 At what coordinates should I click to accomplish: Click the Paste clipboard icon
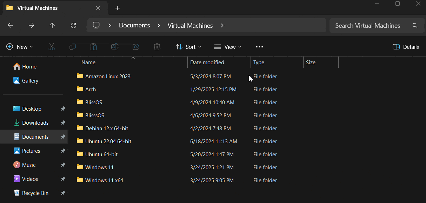[94, 47]
